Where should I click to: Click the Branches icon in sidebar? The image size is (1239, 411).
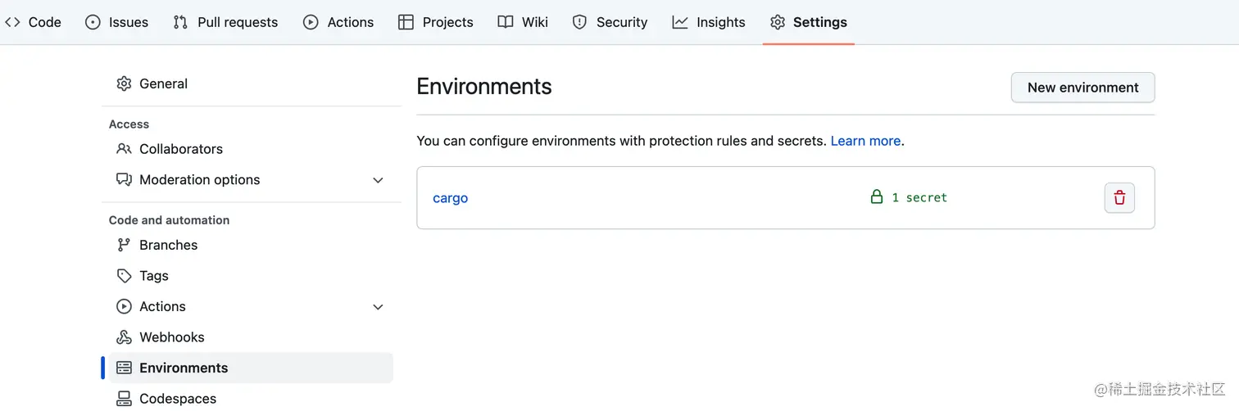[x=124, y=245]
